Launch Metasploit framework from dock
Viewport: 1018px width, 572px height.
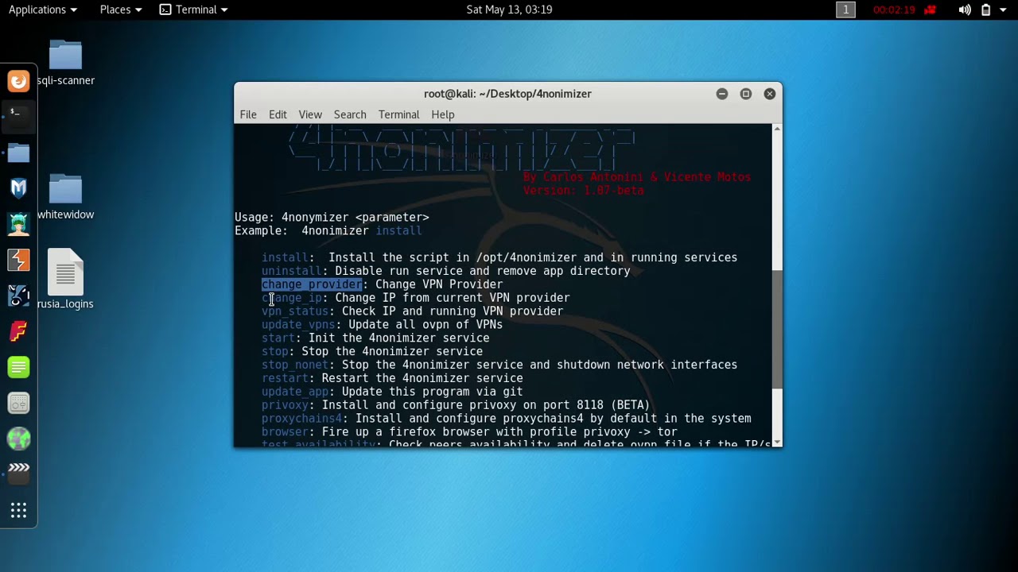[x=18, y=187]
